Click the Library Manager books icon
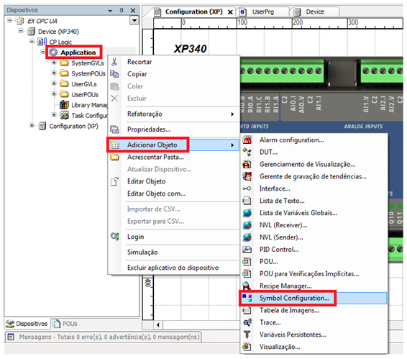 [64, 105]
